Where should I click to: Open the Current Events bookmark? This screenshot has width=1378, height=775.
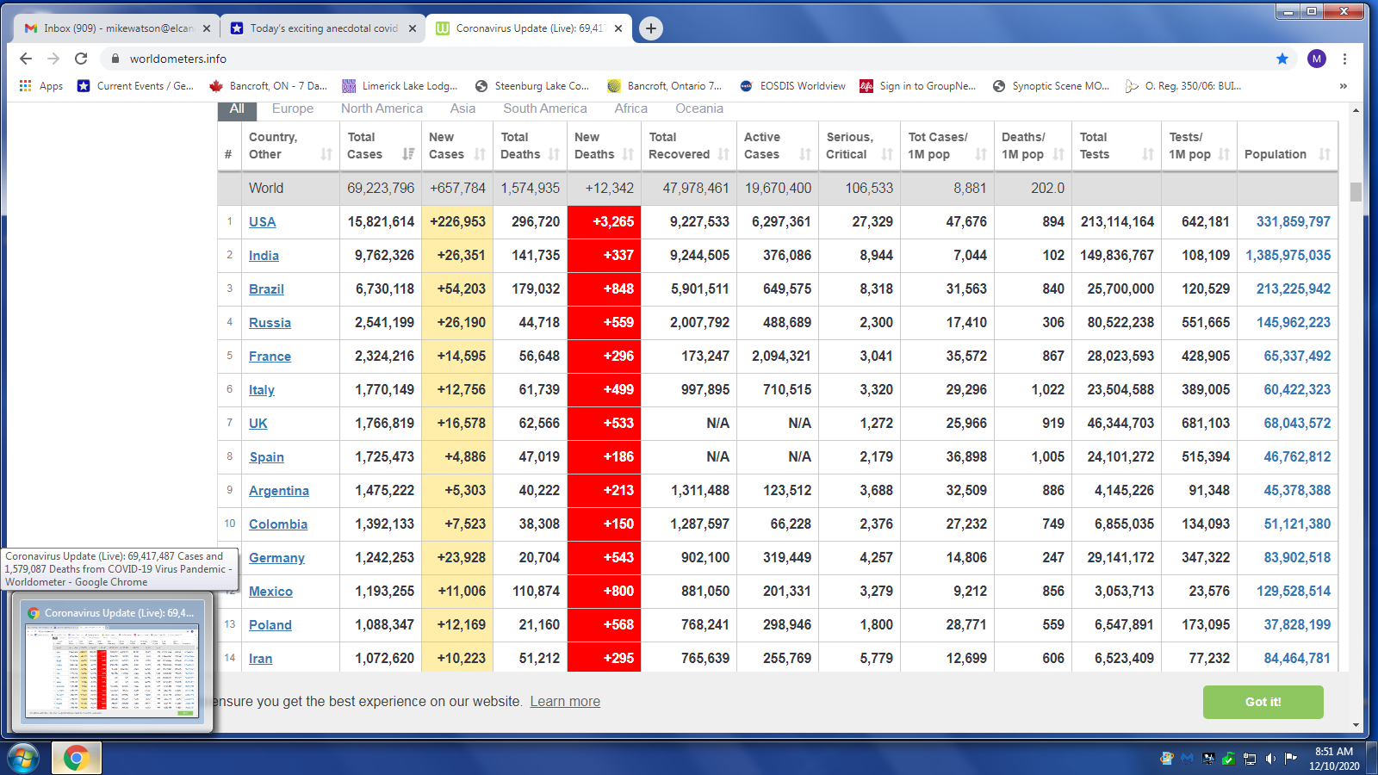135,86
